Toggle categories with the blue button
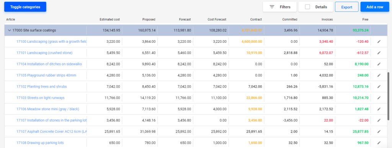392x148 pixels. [25, 7]
